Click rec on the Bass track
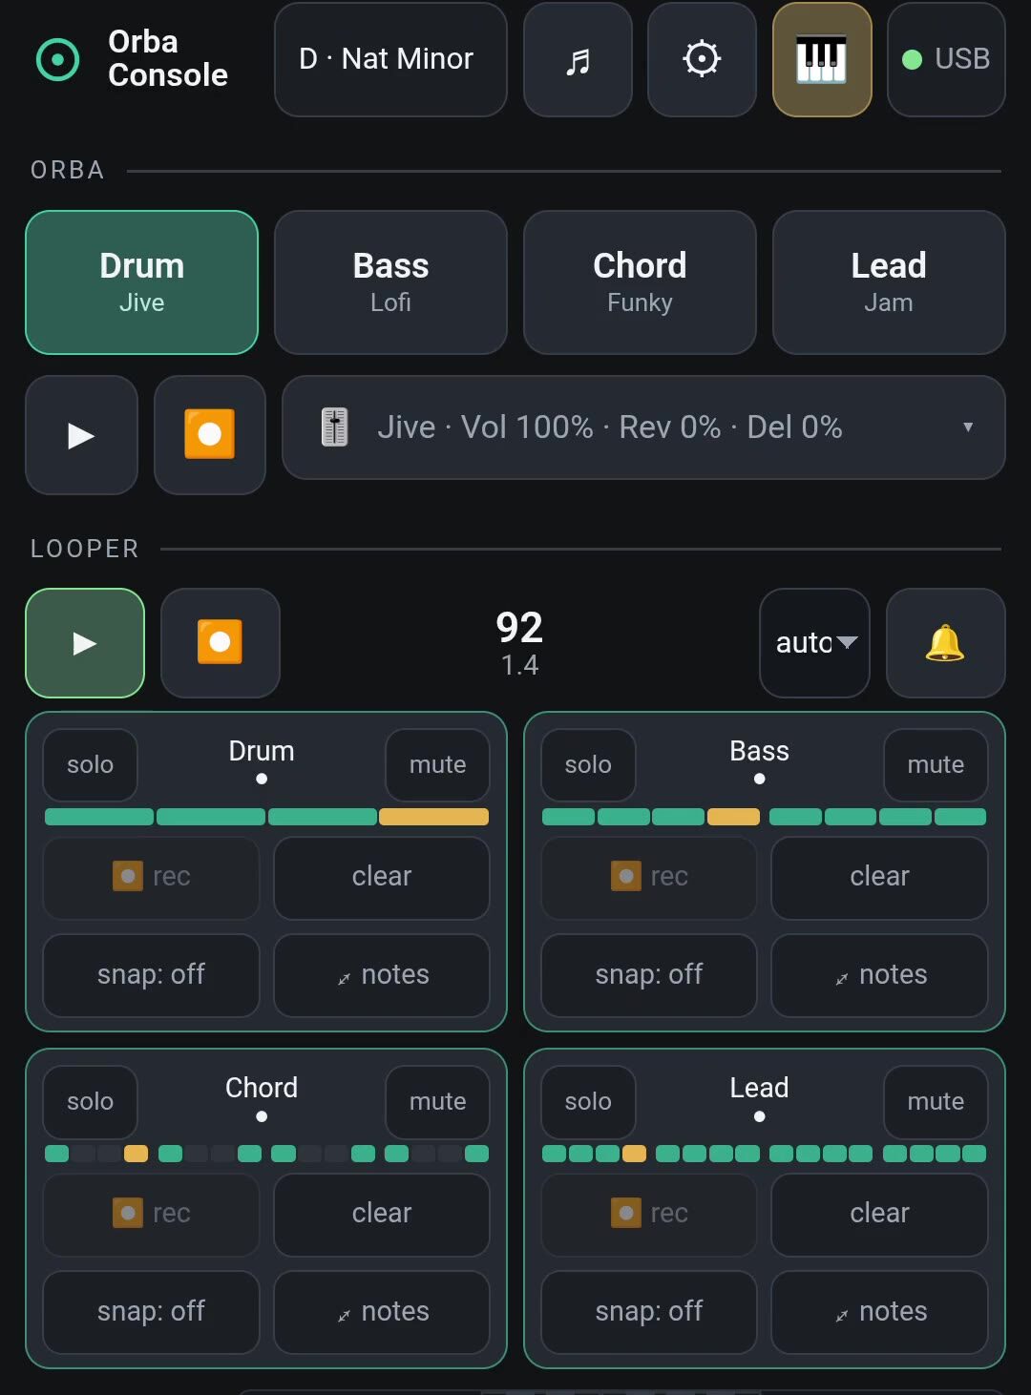The width and height of the screenshot is (1031, 1395). (x=649, y=877)
